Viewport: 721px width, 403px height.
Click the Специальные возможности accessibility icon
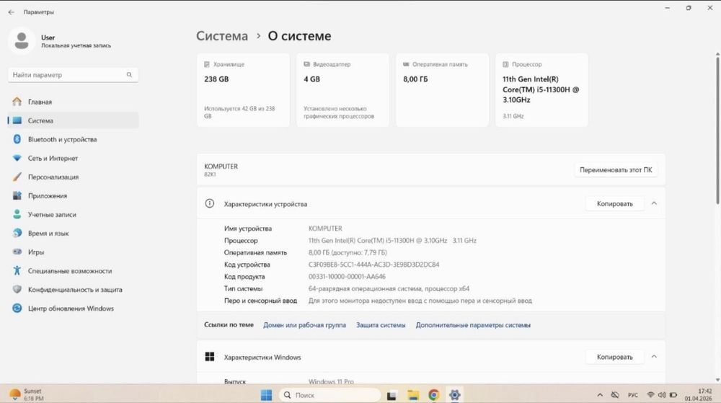[x=17, y=270]
